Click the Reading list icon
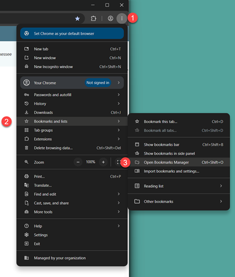Image resolution: width=235 pixels, height=277 pixels. (x=137, y=186)
